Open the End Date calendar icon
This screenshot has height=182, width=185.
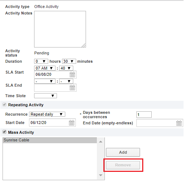[x=179, y=123]
